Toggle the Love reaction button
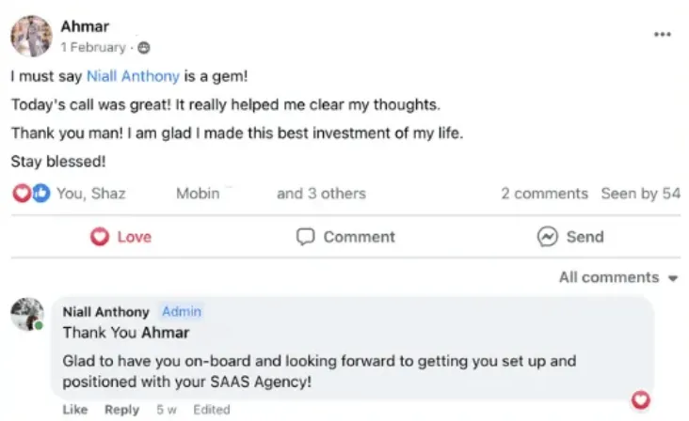Image resolution: width=689 pixels, height=421 pixels. (x=120, y=237)
